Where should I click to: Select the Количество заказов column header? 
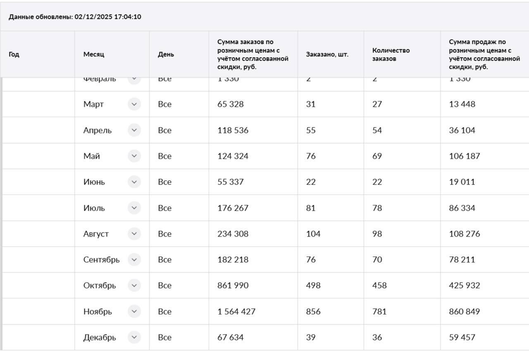391,54
